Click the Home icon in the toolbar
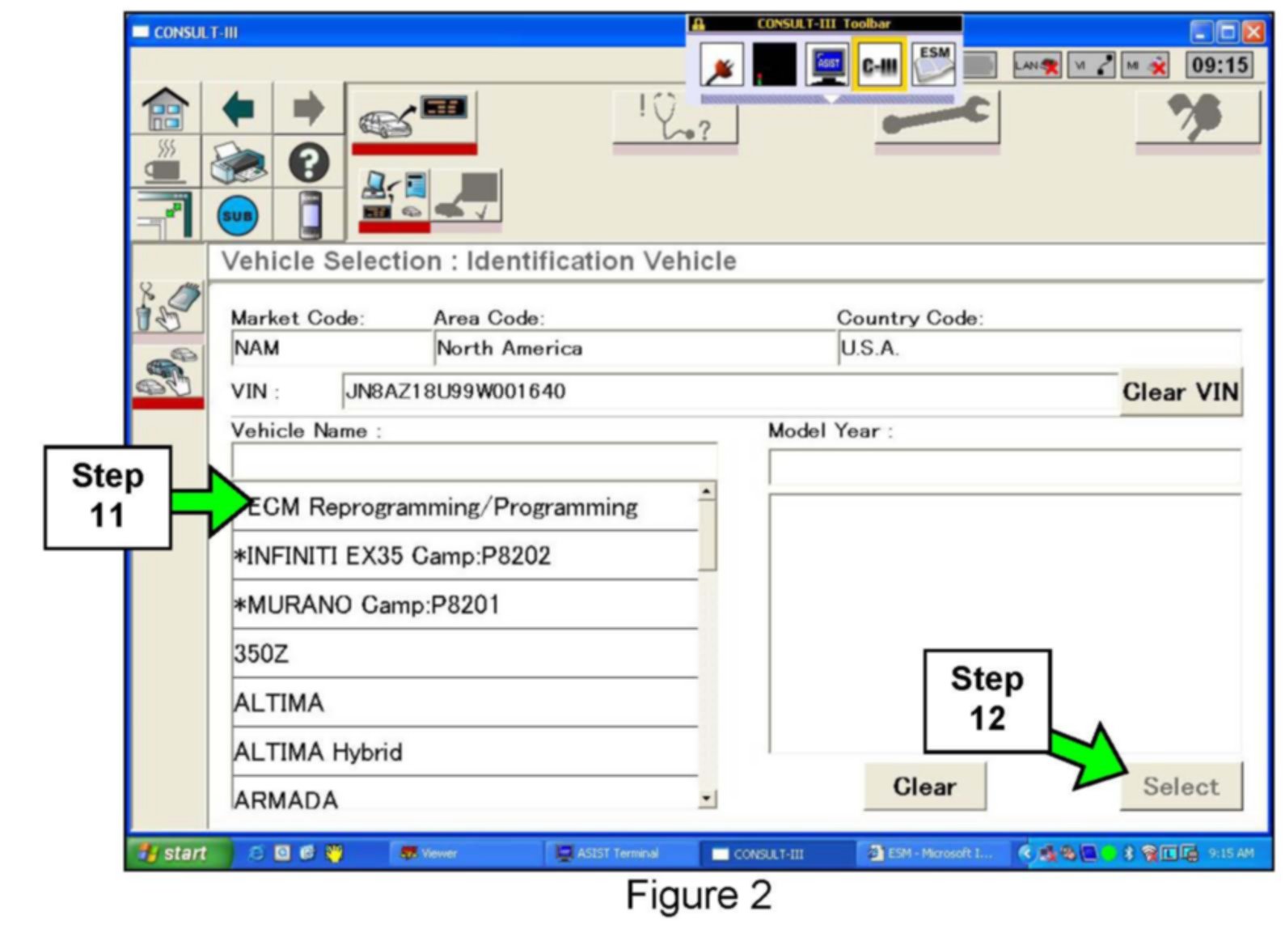Viewport: 1285px width, 933px height. click(165, 108)
